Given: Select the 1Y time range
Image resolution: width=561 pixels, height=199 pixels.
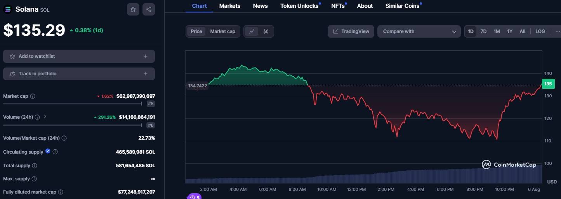Looking at the screenshot, I should click(510, 31).
